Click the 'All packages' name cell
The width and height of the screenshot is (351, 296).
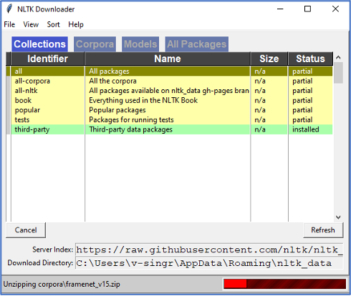[x=168, y=71]
